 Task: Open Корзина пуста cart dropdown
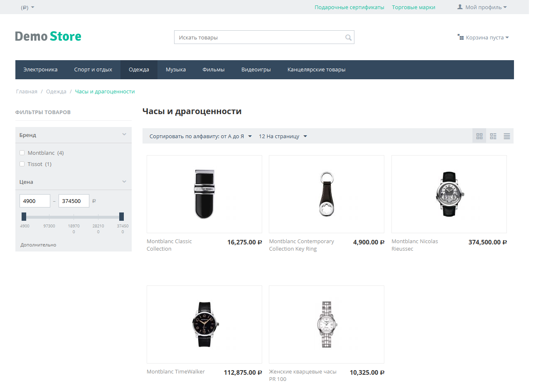click(483, 37)
